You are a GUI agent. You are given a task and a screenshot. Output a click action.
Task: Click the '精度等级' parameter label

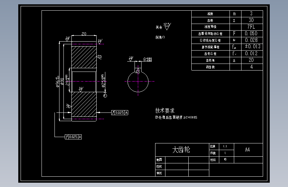(x=211, y=27)
